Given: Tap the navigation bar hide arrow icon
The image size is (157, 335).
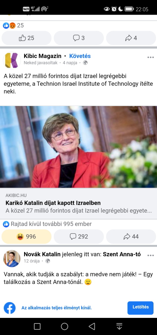Looking at the screenshot, I should pos(119,326).
